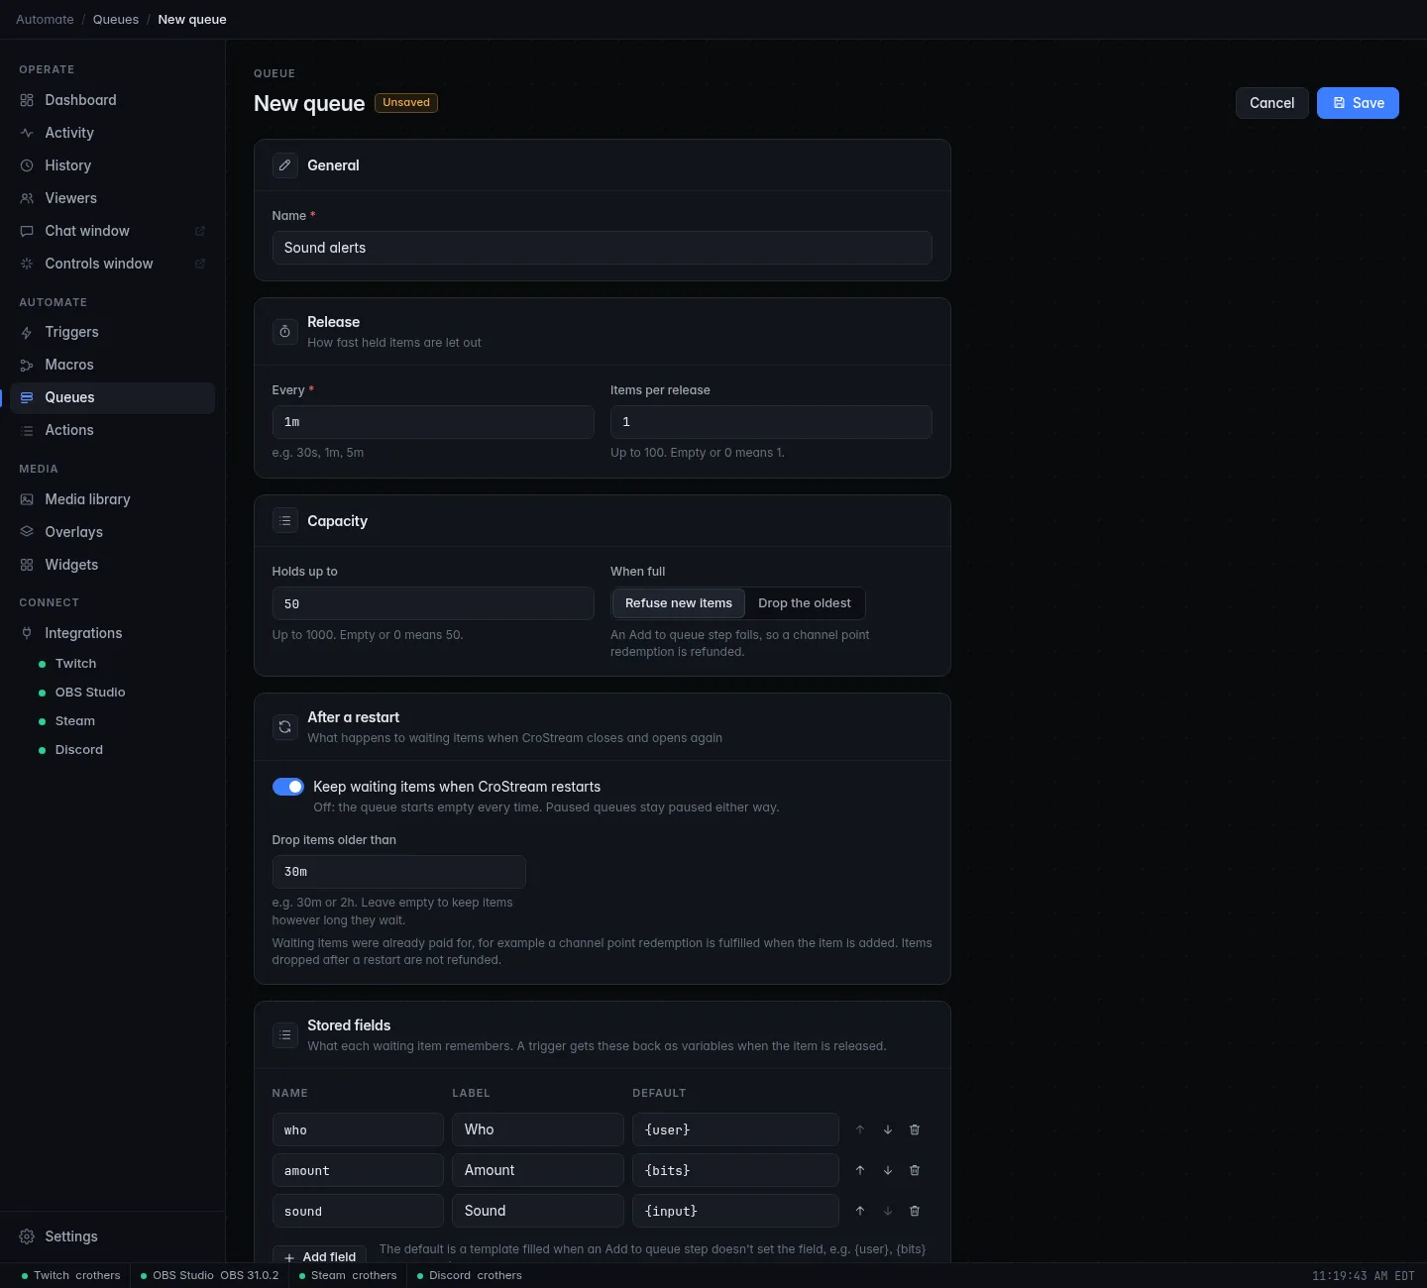The image size is (1427, 1288).
Task: Open the Overlays page
Action: pyautogui.click(x=113, y=532)
